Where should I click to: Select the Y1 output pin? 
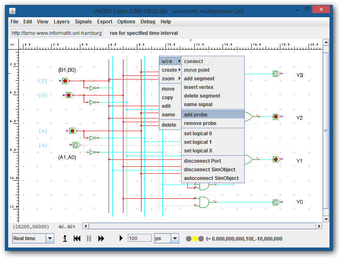click(x=276, y=159)
